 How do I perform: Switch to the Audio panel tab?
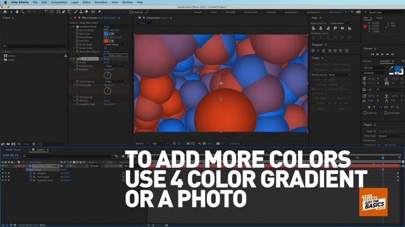click(380, 18)
